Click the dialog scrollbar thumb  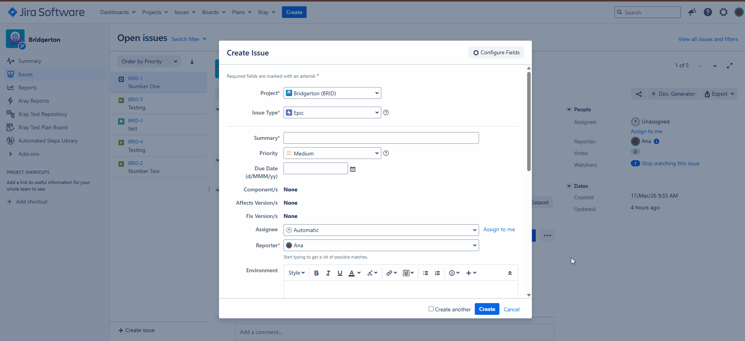(x=529, y=121)
